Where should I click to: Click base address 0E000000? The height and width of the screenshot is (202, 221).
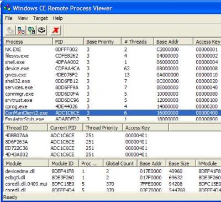(x=167, y=87)
